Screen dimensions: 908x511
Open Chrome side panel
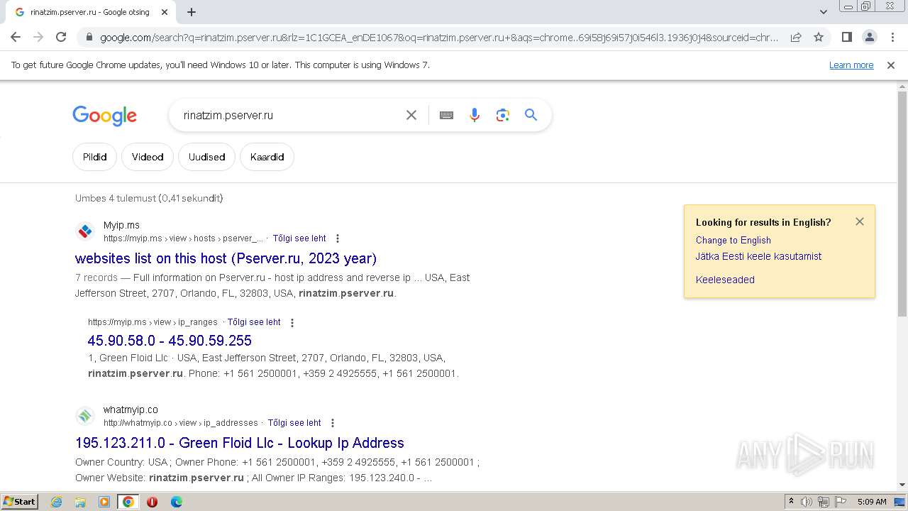tap(846, 37)
